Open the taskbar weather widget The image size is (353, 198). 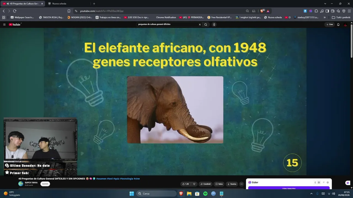click(12, 194)
